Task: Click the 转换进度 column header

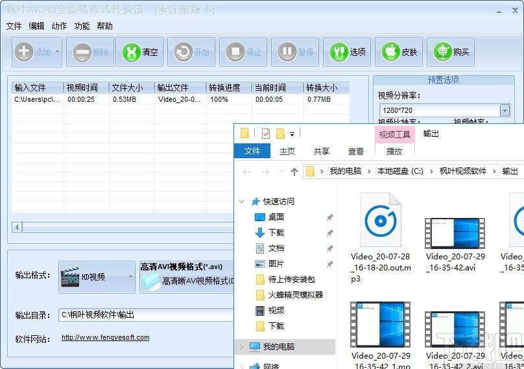Action: (229, 88)
